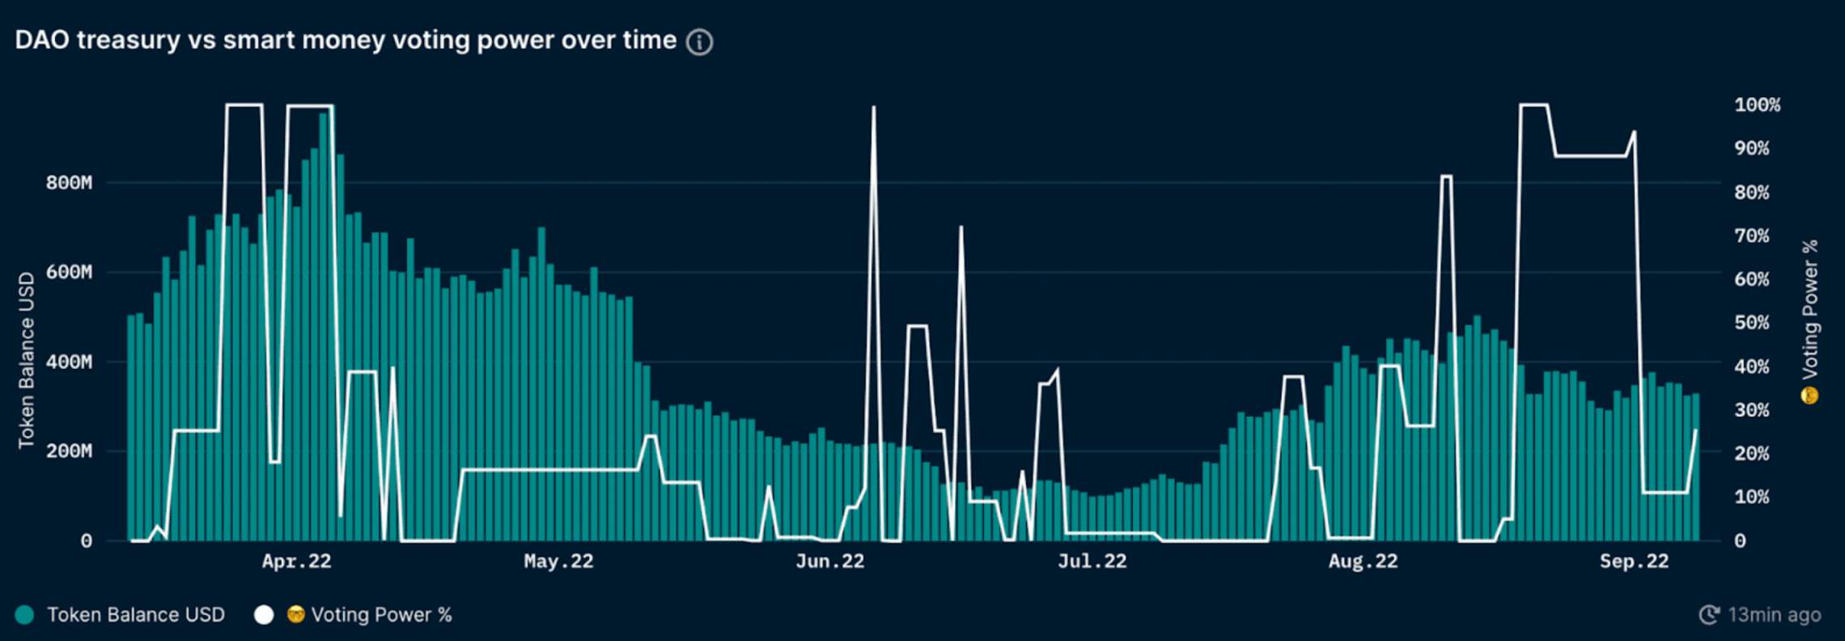Click the info icon beside the chart title

coord(699,42)
